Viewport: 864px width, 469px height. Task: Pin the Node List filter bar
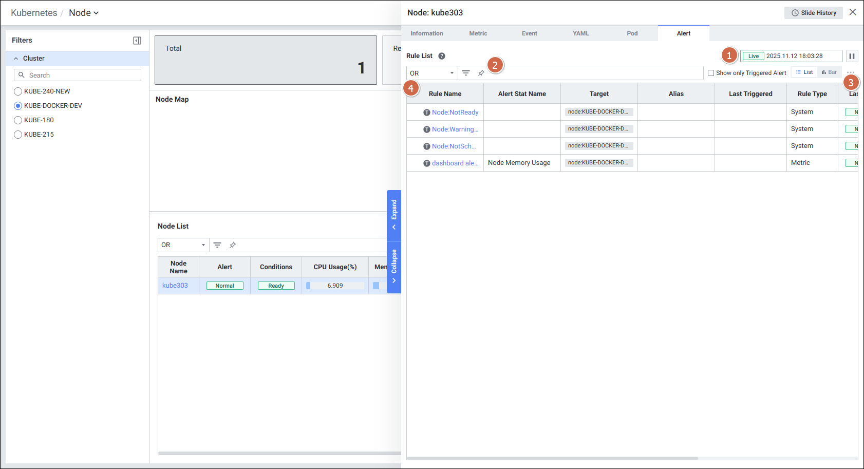coord(233,245)
